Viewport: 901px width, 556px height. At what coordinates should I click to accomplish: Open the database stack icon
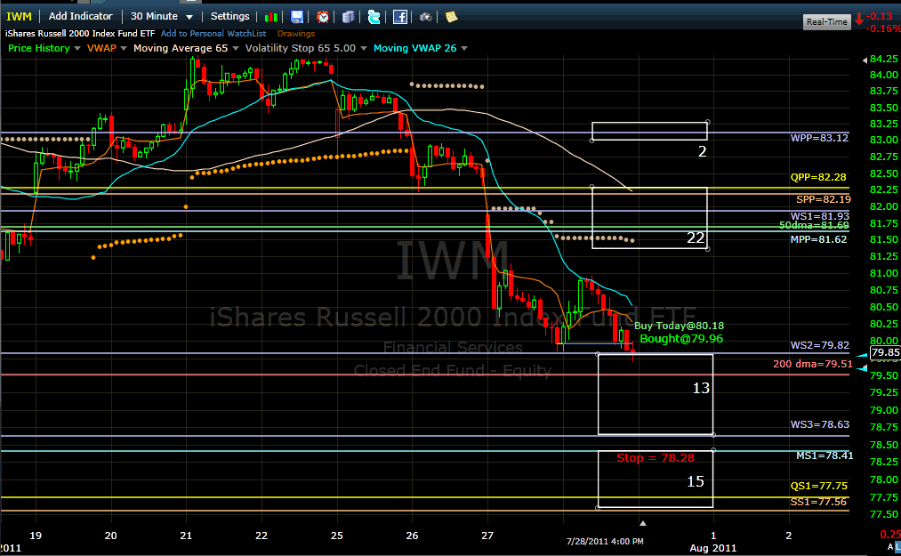[349, 17]
